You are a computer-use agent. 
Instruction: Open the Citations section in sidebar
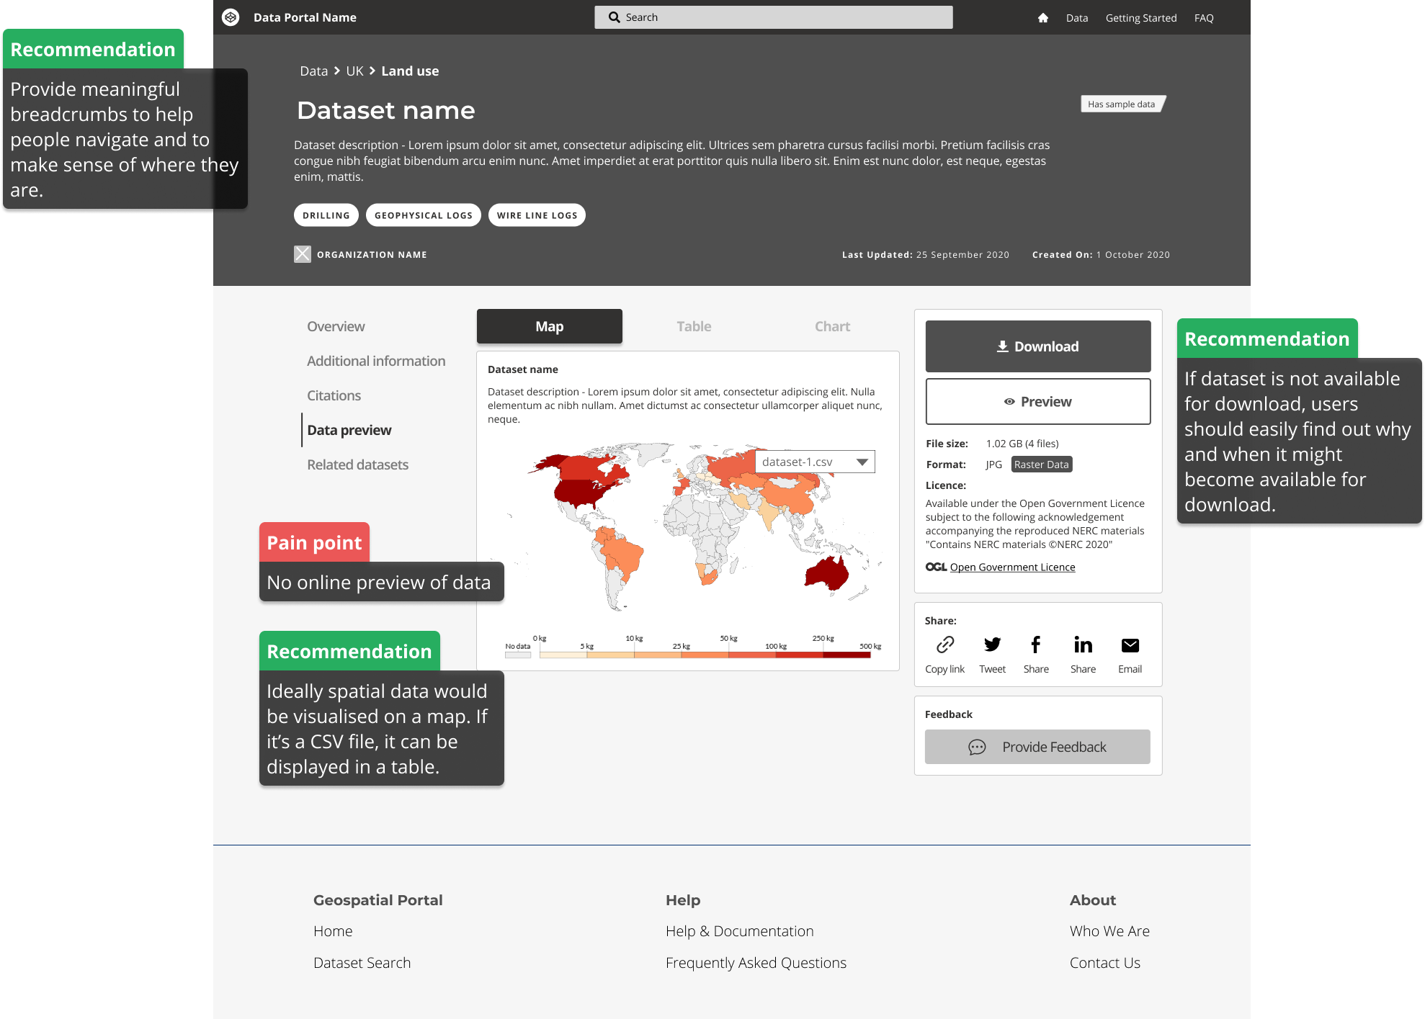point(334,395)
